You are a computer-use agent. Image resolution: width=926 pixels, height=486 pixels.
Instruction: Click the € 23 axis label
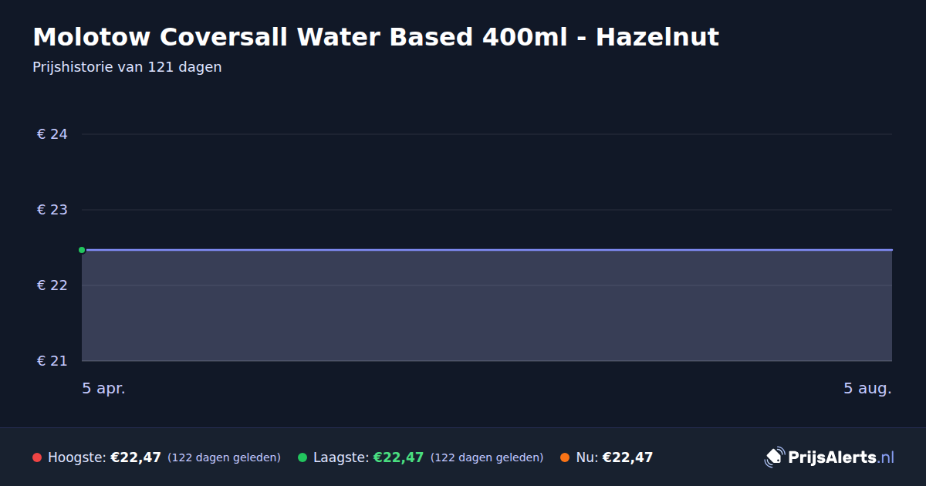[52, 210]
